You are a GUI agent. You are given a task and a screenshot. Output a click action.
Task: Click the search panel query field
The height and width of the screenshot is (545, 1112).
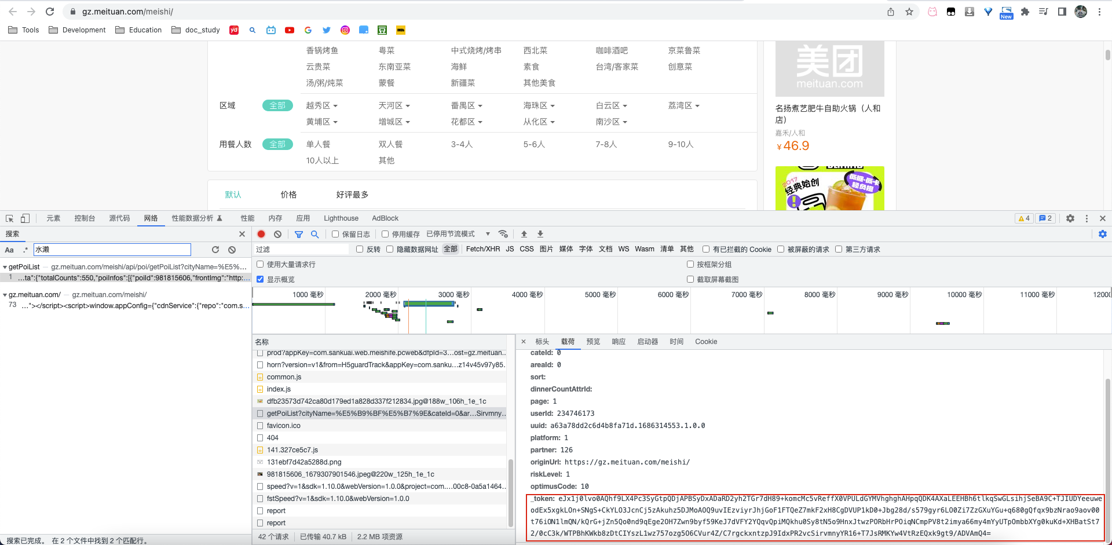(x=112, y=250)
